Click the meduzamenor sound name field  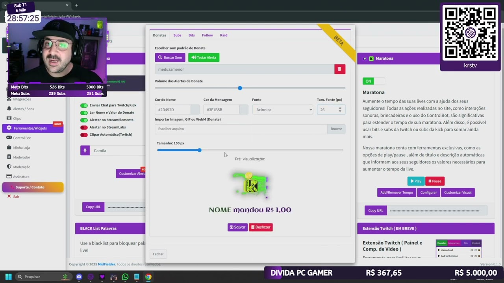coord(245,69)
